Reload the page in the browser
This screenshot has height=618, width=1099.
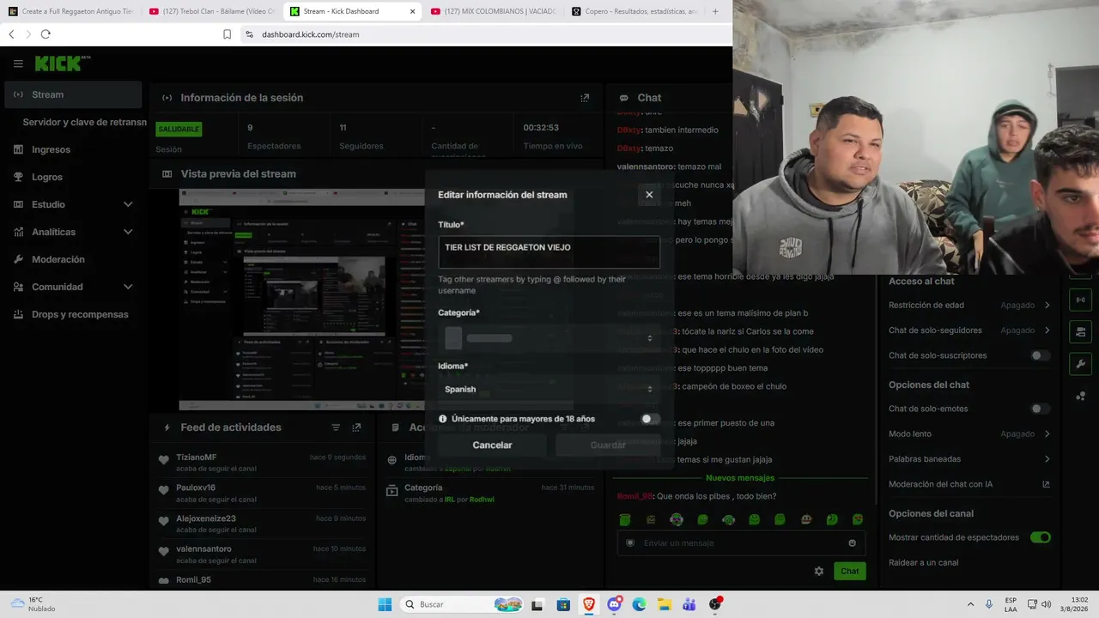coord(46,34)
